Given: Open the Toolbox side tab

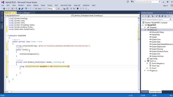Looking at the screenshot, I should (2, 26).
